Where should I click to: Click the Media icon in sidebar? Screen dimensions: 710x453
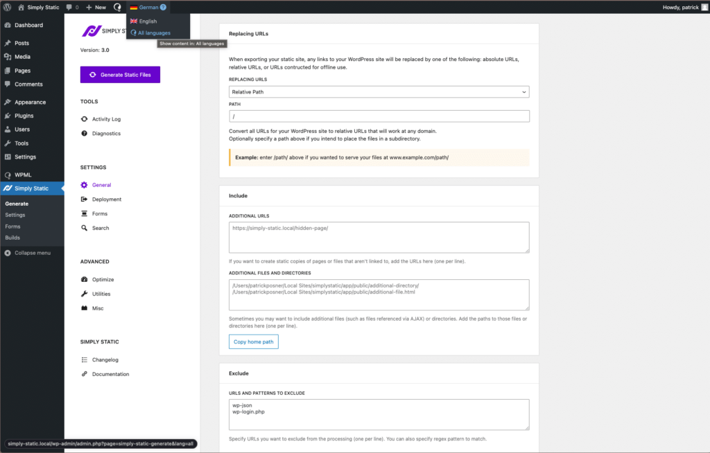click(x=8, y=57)
